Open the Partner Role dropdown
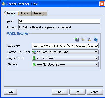The width and height of the screenshot is (105, 98). [65, 58]
